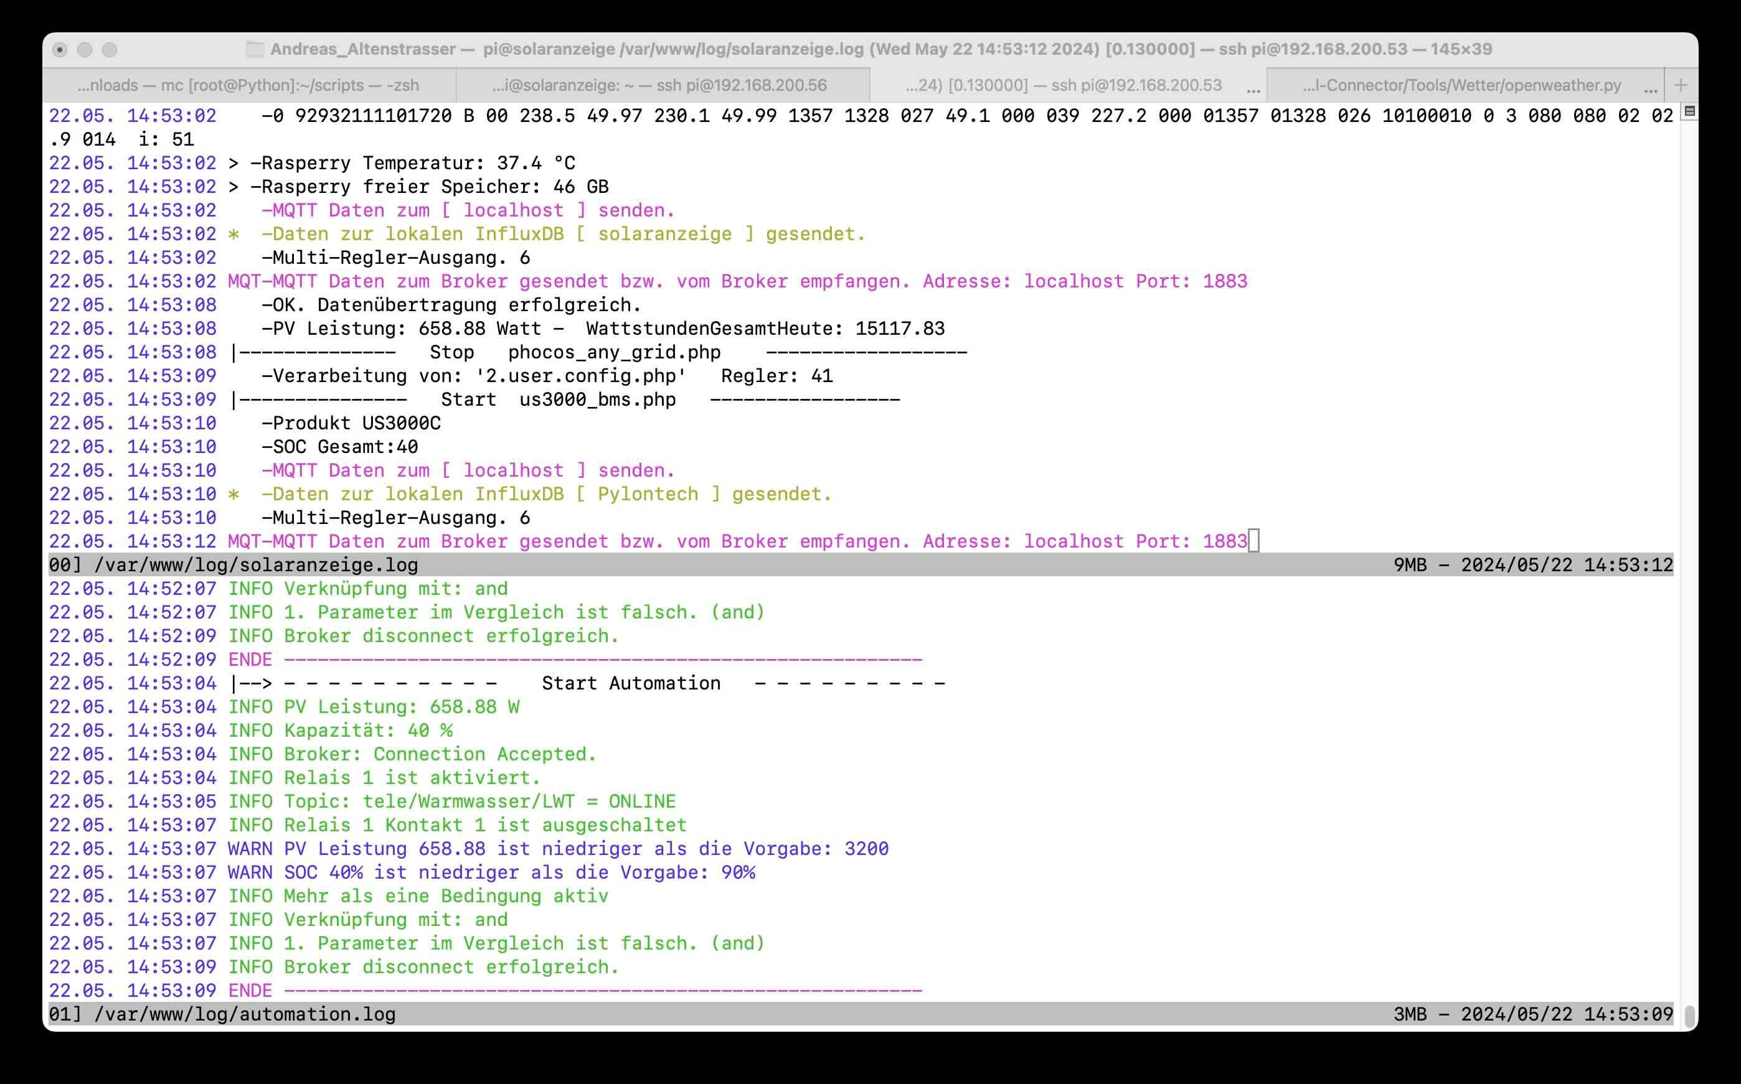This screenshot has height=1084, width=1741.
Task: Zoom the terminal window with green button
Action: pyautogui.click(x=110, y=49)
